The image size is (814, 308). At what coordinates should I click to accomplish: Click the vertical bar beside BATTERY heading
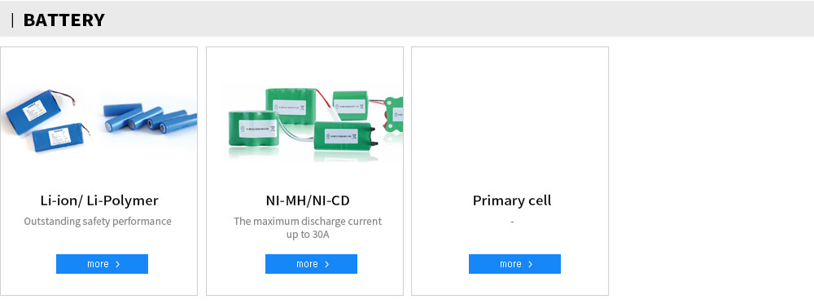(12, 20)
